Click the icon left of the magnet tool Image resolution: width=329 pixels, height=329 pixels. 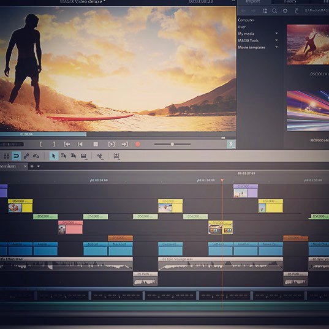(x=6, y=156)
